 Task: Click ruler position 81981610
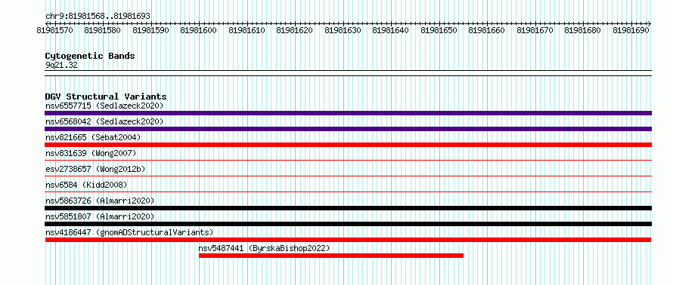coord(247,30)
